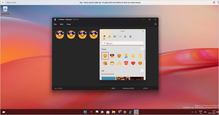Switch to the GIF tab in the picker
Image resolution: width=219 pixels, height=115 pixels.
(114, 37)
